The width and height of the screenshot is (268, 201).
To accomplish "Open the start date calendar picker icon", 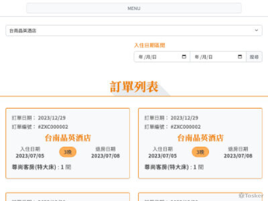I will point(184,57).
